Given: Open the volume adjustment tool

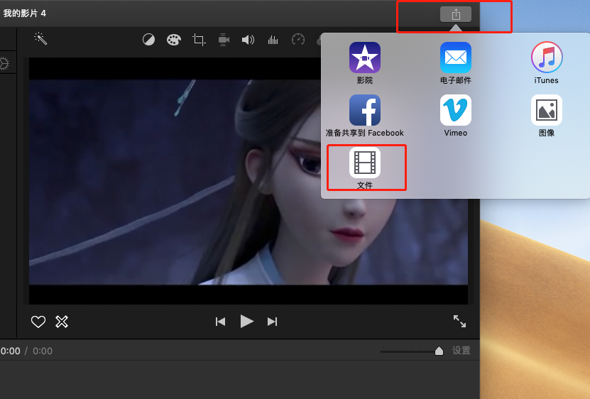Looking at the screenshot, I should click(x=248, y=40).
